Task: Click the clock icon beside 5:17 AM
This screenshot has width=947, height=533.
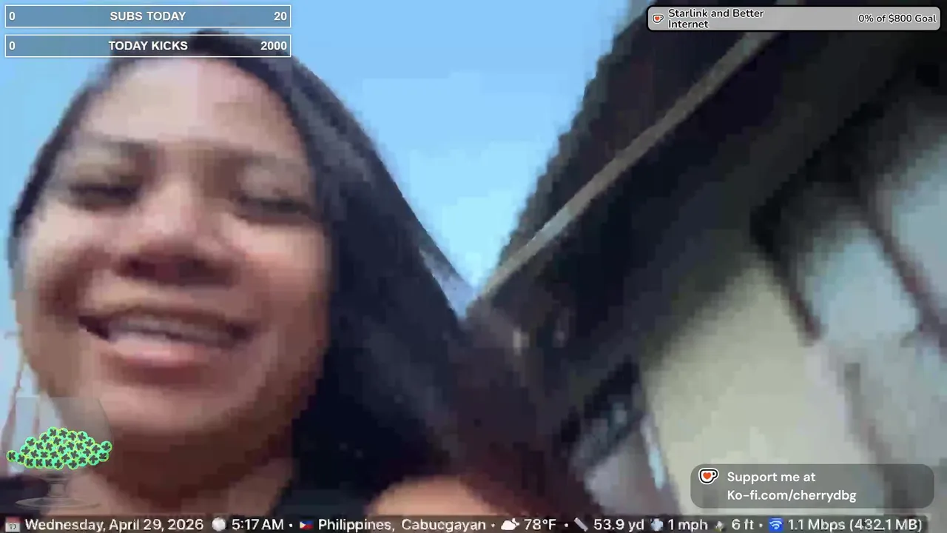Action: pyautogui.click(x=219, y=524)
